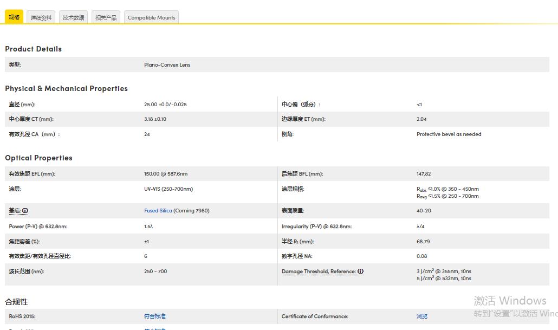Viewport: 558px width, 330px height.
Task: Click the underlined 基底 label
Action: (14, 211)
